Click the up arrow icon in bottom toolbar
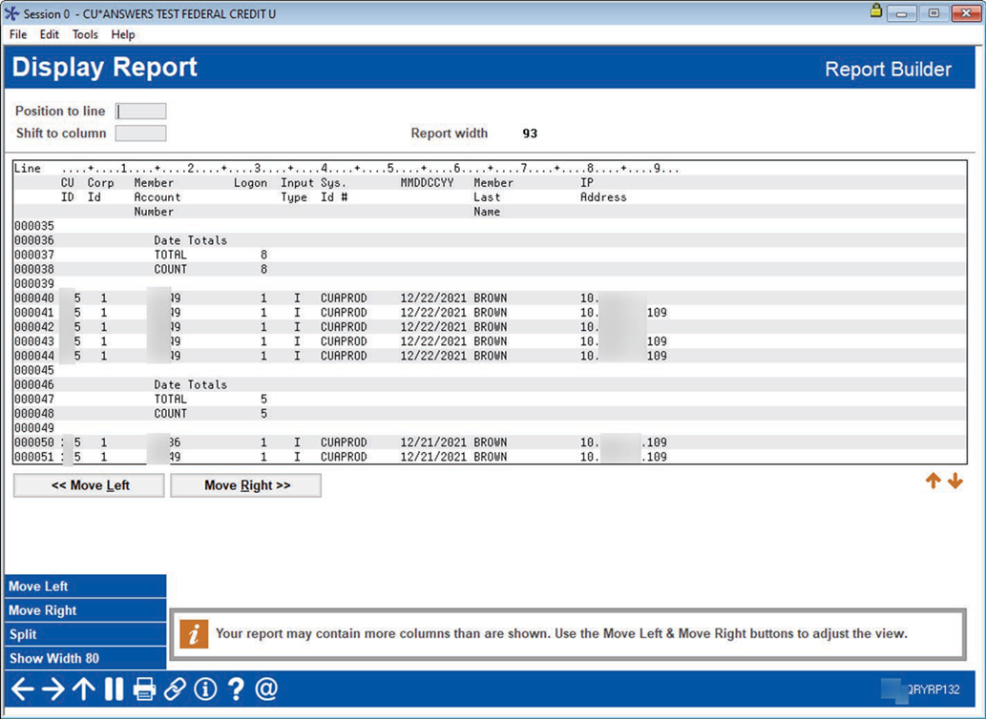Screen dimensions: 986x719 (84, 688)
